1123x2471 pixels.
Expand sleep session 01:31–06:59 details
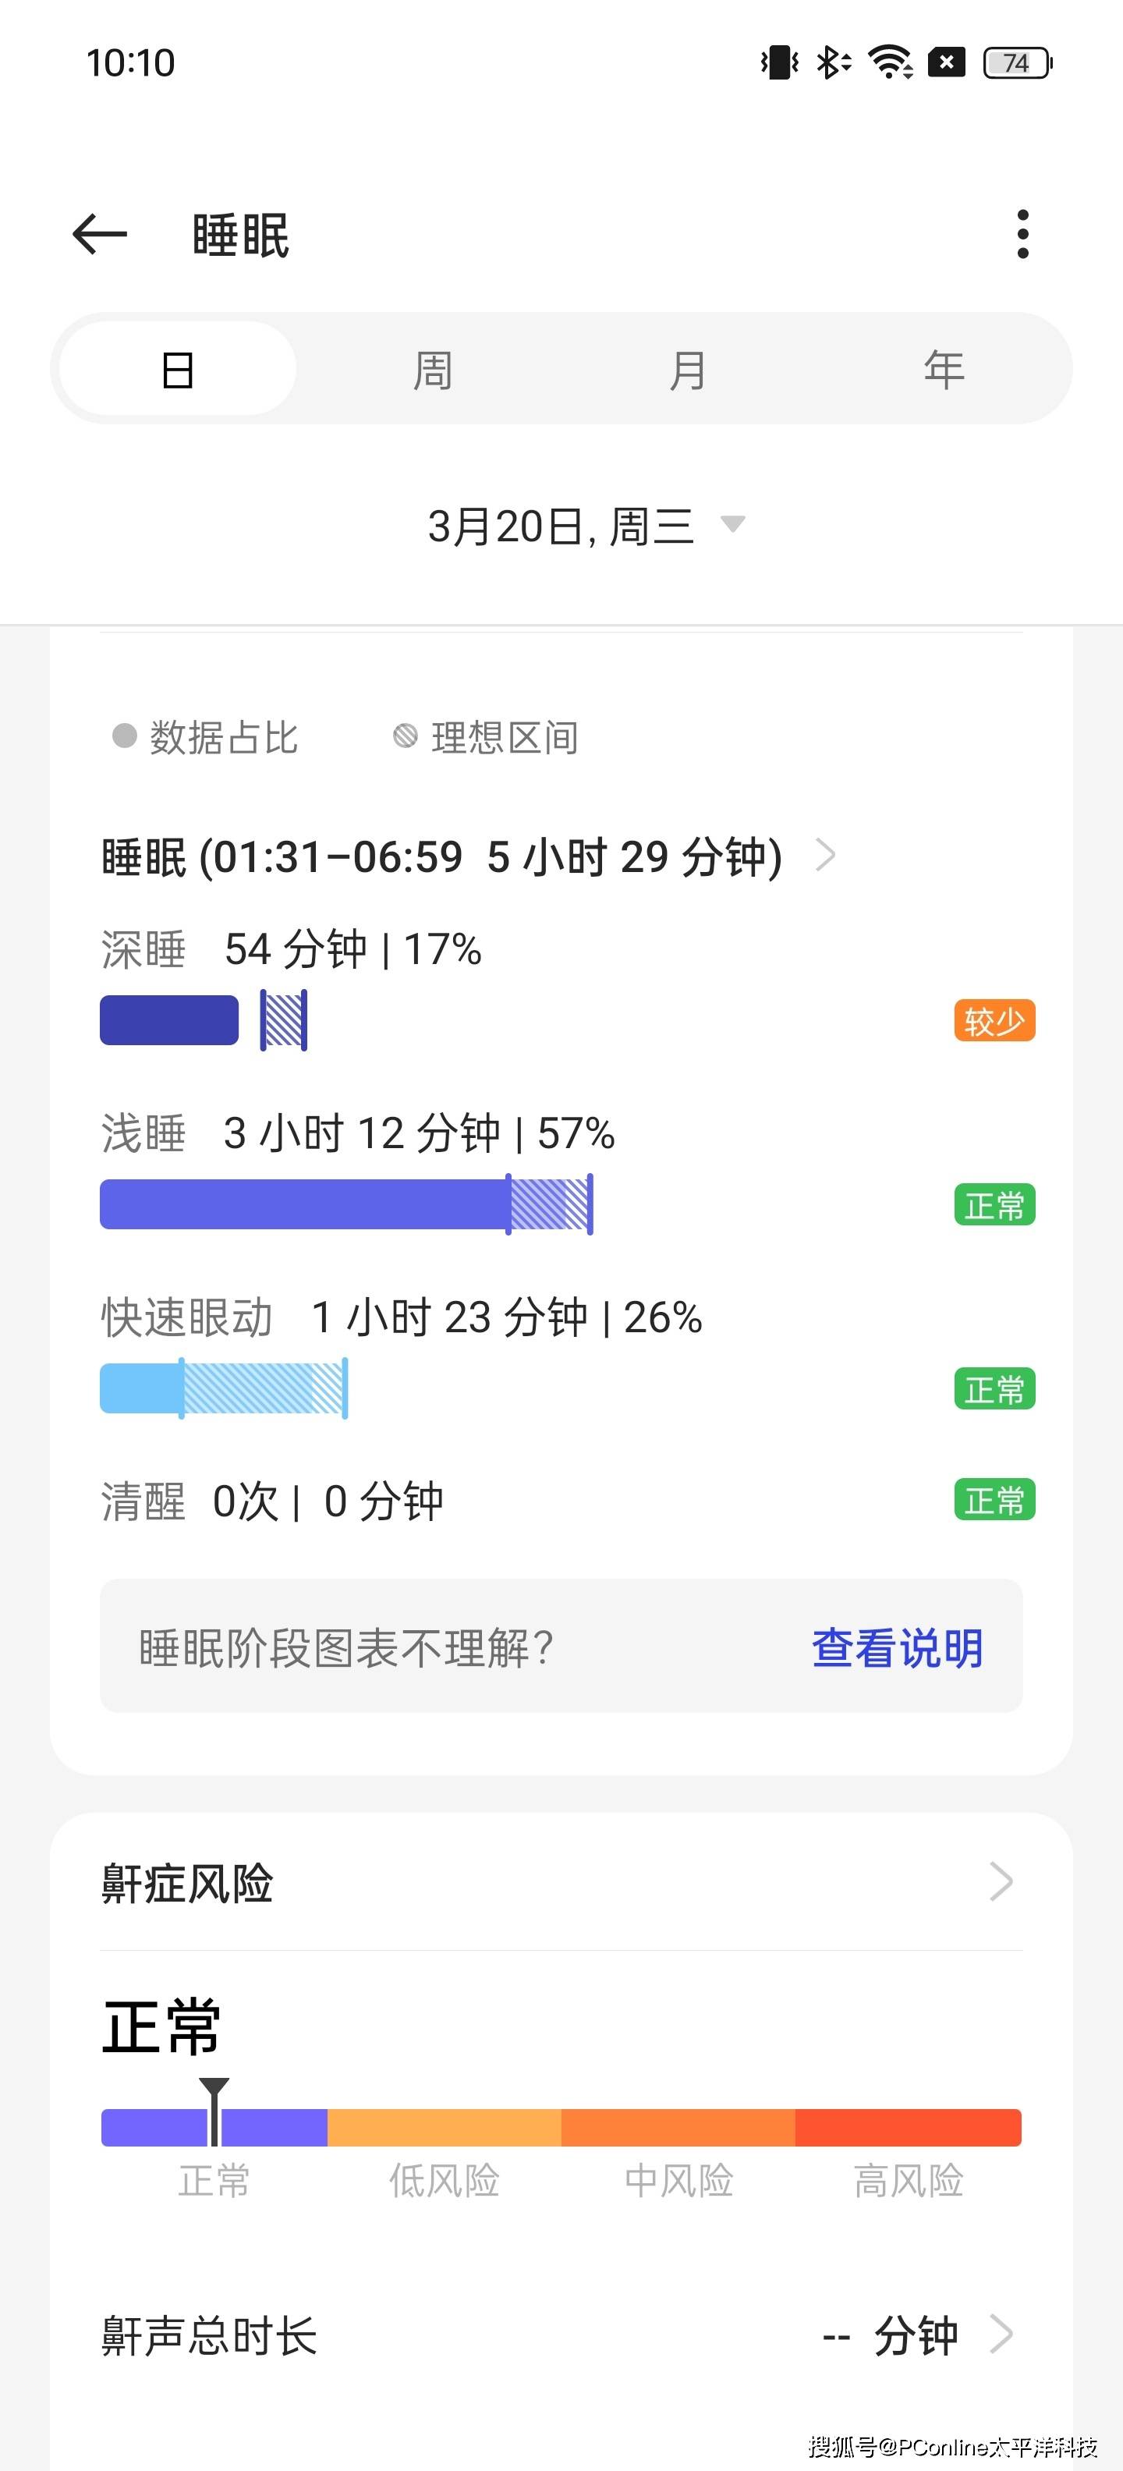(x=825, y=855)
